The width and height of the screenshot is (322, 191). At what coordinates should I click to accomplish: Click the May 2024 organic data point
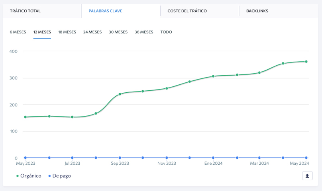coord(306,62)
